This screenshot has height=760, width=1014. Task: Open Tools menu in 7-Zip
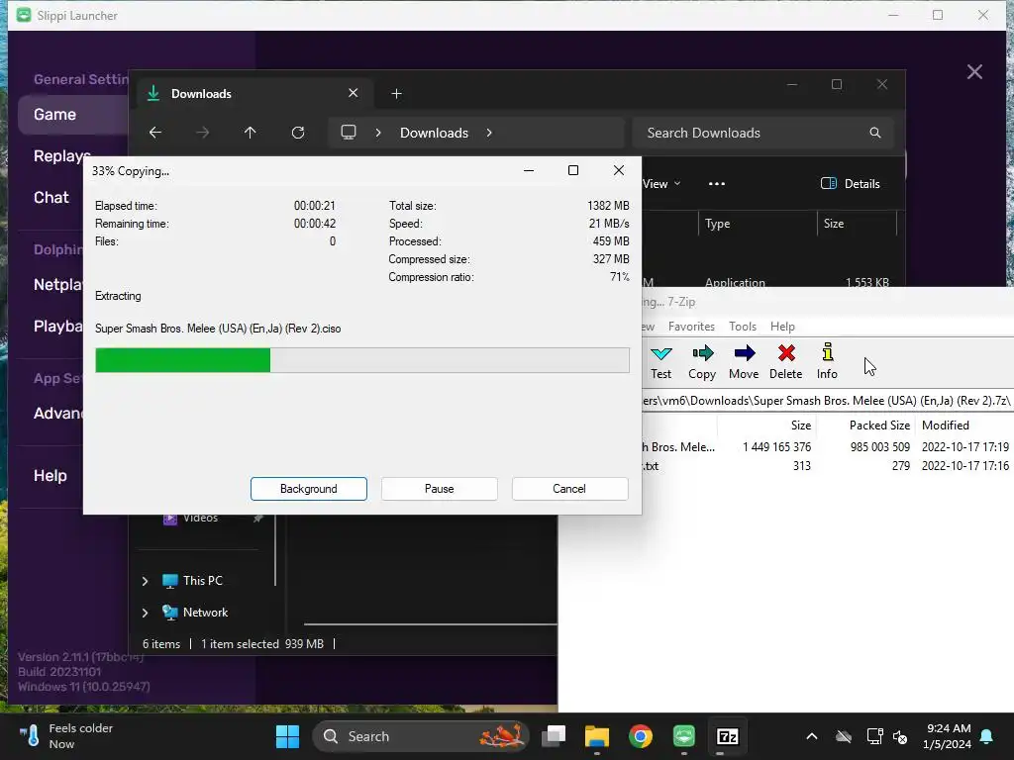click(743, 327)
